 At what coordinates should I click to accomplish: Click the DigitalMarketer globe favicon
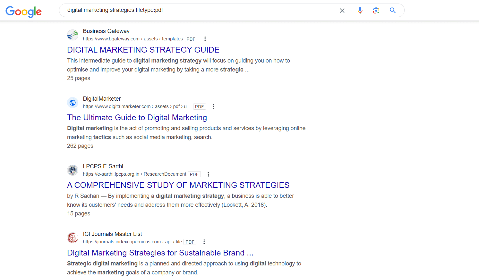73,102
